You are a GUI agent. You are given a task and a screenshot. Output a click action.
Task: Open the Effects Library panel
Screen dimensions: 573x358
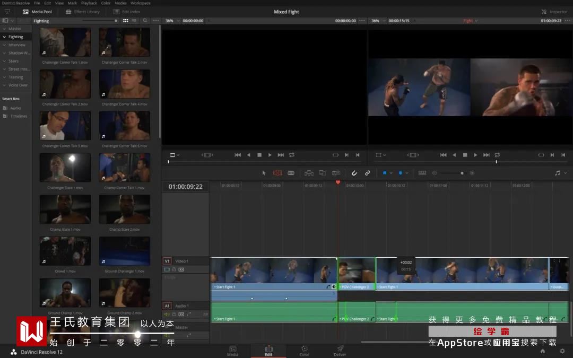pos(83,12)
